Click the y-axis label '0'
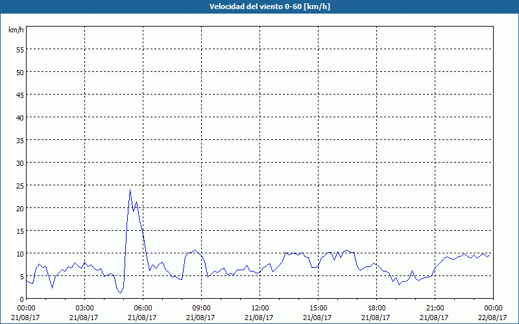Screen dimensions: 519x324 (x=22, y=299)
